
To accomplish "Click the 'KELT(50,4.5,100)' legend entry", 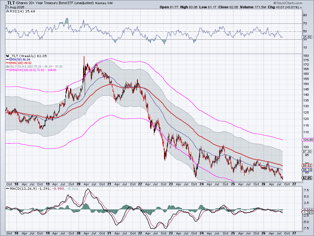I will click(x=36, y=67).
